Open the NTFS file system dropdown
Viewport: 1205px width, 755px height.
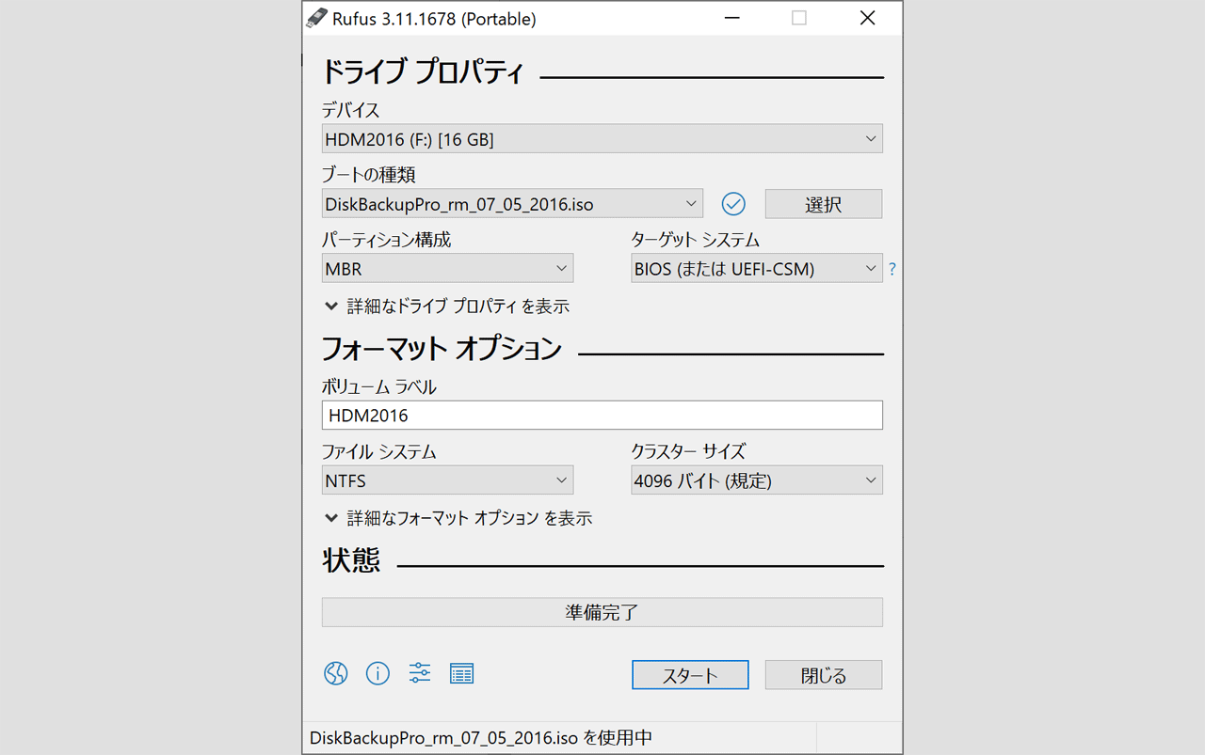pyautogui.click(x=447, y=480)
